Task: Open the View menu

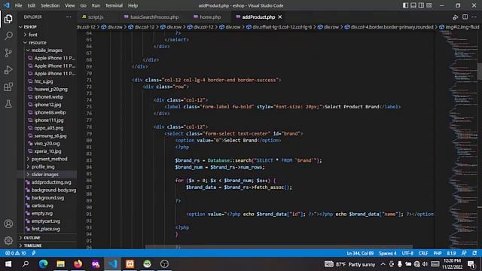Action: pyautogui.click(x=70, y=5)
